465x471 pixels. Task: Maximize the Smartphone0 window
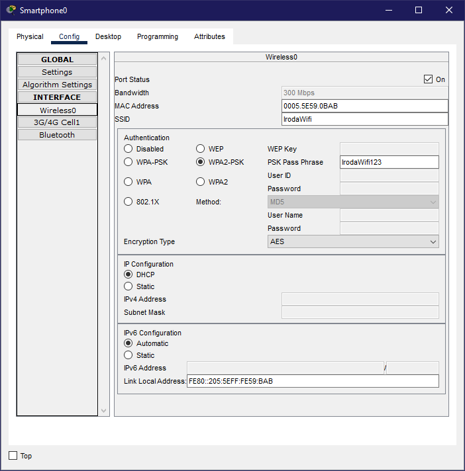coord(419,10)
